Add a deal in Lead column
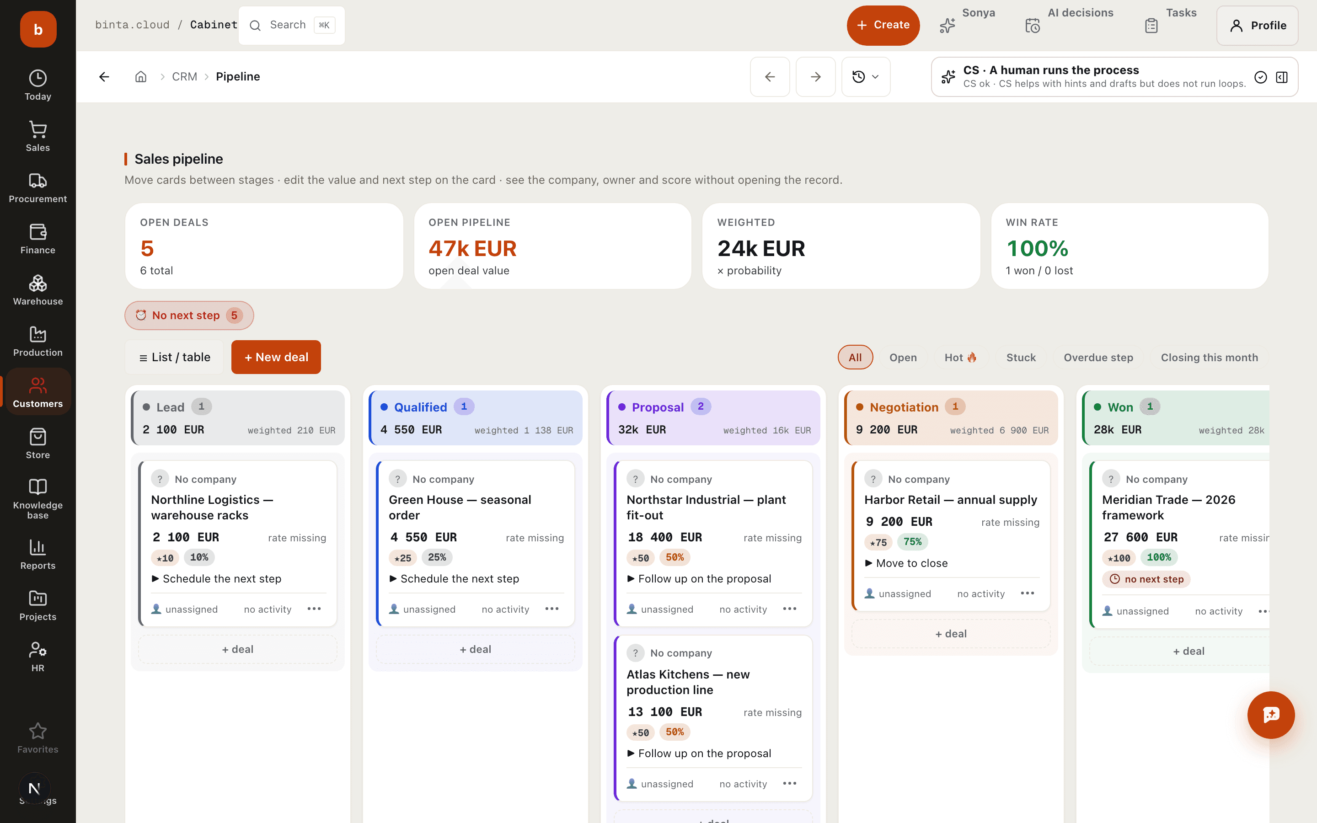The width and height of the screenshot is (1317, 823). coord(238,649)
